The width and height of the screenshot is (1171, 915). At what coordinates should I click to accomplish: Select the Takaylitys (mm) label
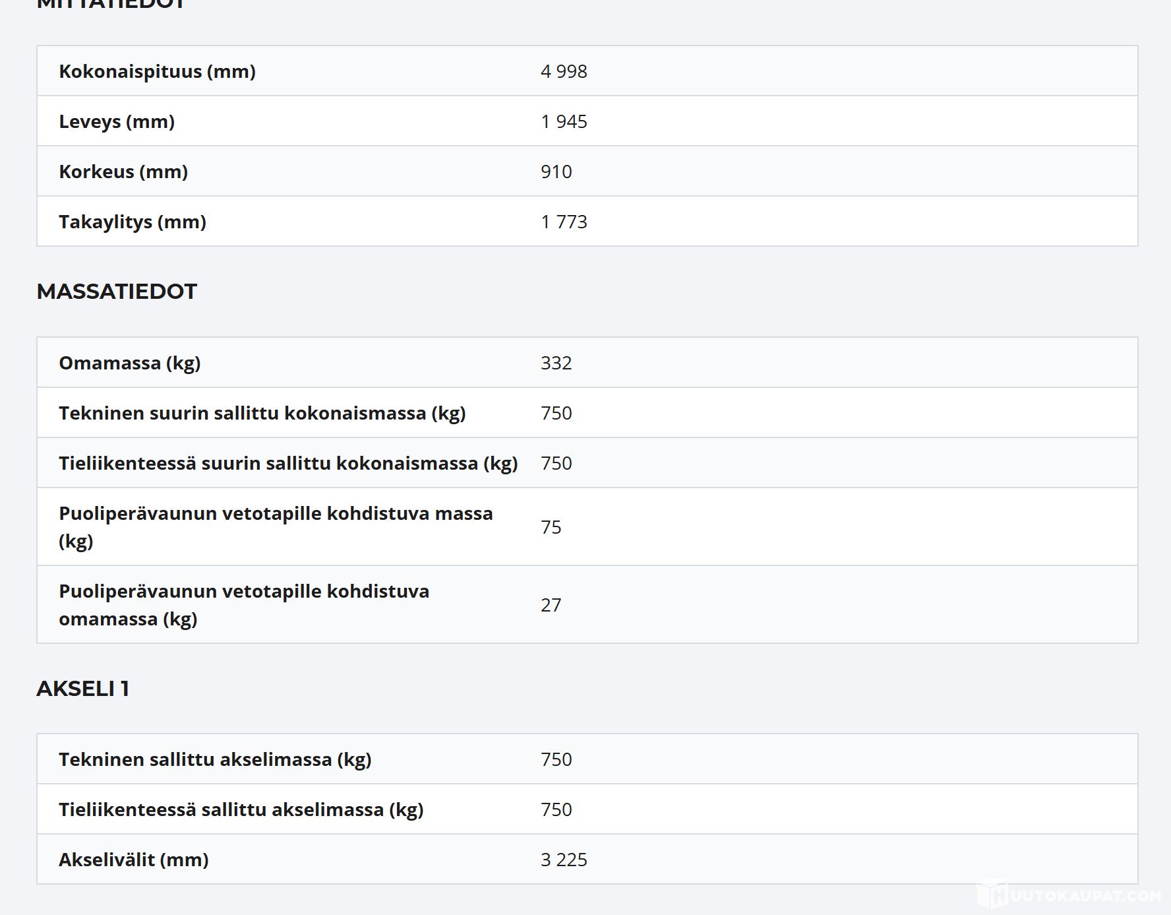133,222
